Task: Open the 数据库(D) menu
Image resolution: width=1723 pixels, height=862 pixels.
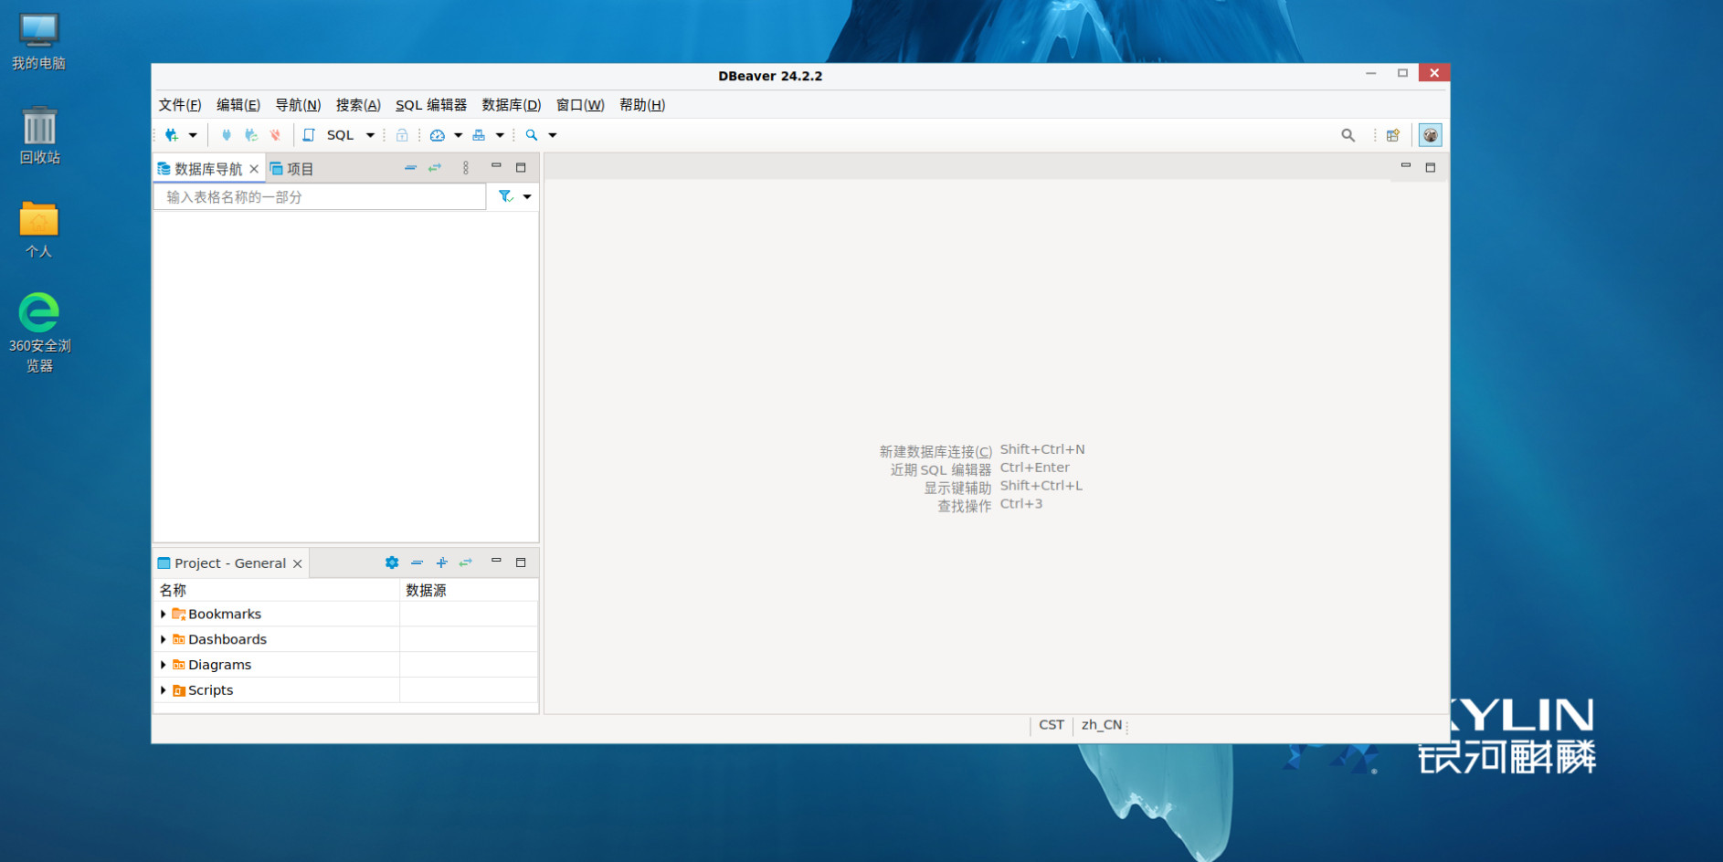Action: [512, 105]
